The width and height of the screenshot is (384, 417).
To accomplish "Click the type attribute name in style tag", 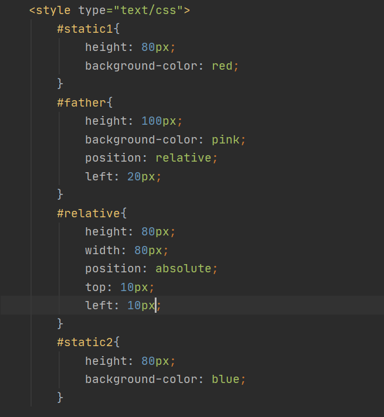I will coord(91,11).
